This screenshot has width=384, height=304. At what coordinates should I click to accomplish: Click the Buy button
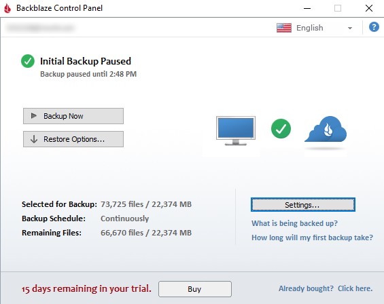coord(194,289)
